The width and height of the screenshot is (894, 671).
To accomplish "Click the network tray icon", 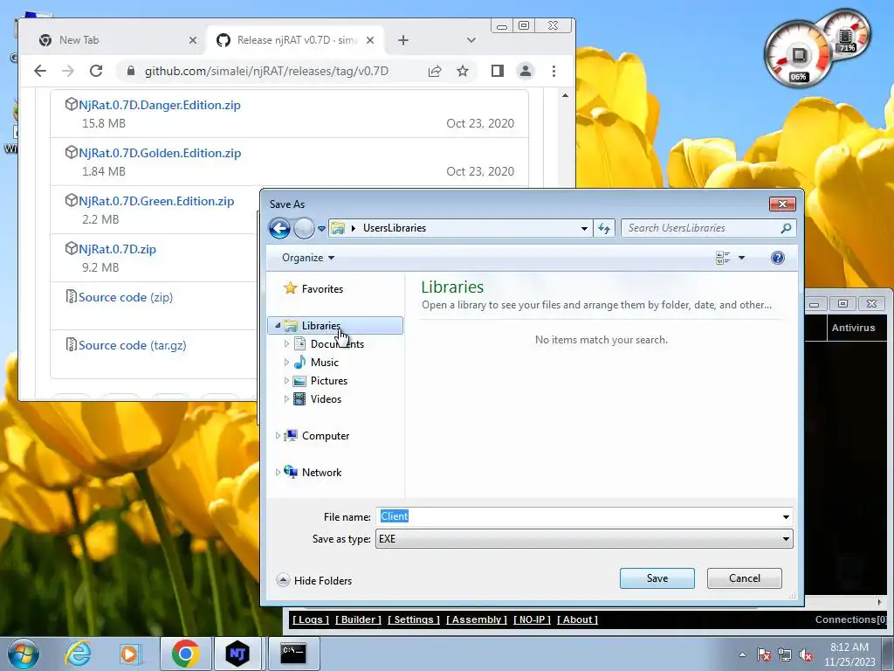I will [x=785, y=654].
